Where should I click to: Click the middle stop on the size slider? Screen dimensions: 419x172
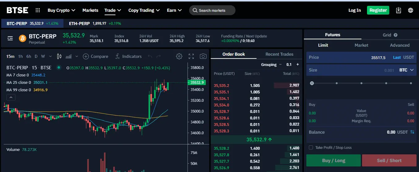click(361, 83)
